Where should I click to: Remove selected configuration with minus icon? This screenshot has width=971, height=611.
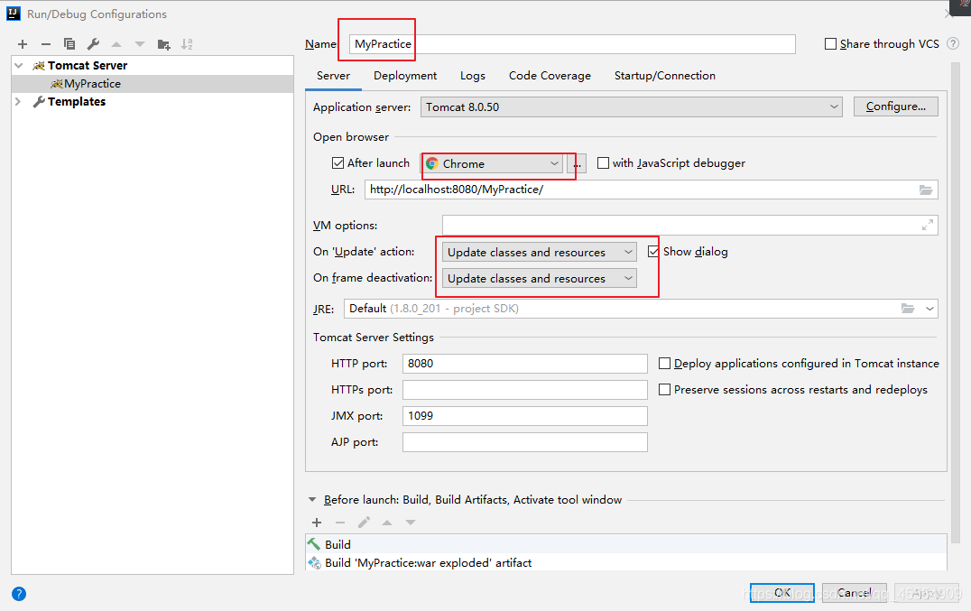(x=46, y=44)
